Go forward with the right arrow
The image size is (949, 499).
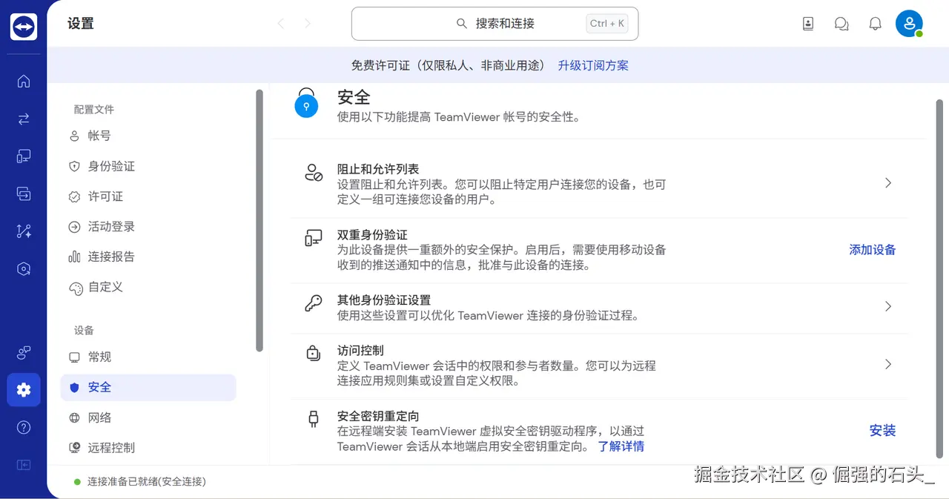coord(308,24)
